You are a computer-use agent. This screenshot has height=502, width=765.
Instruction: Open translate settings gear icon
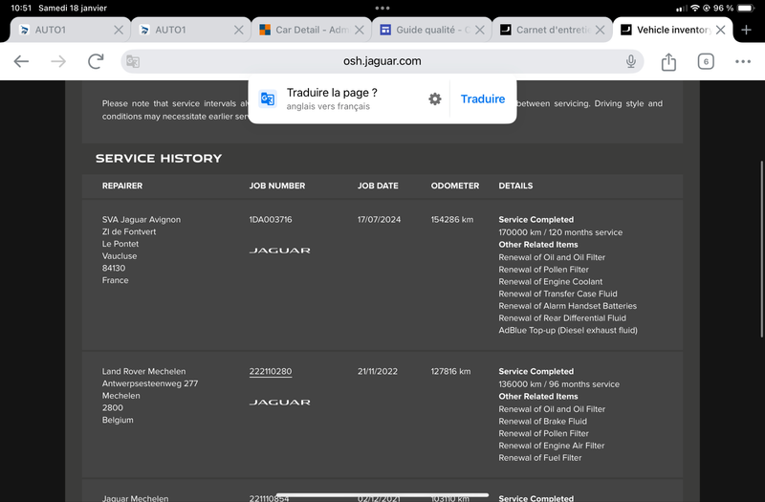435,99
